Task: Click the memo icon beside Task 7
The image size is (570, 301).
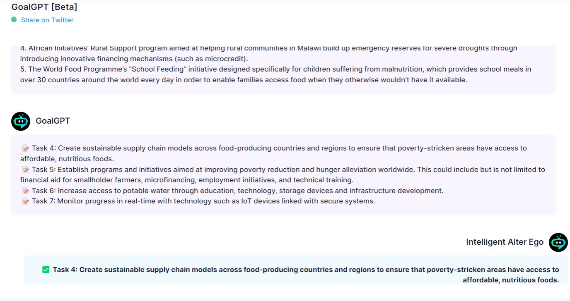Action: [x=25, y=201]
